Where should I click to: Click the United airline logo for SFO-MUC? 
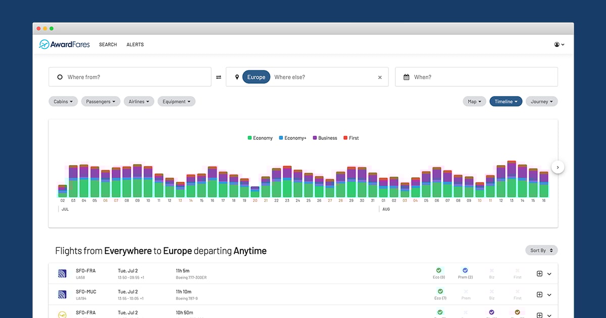coord(63,295)
